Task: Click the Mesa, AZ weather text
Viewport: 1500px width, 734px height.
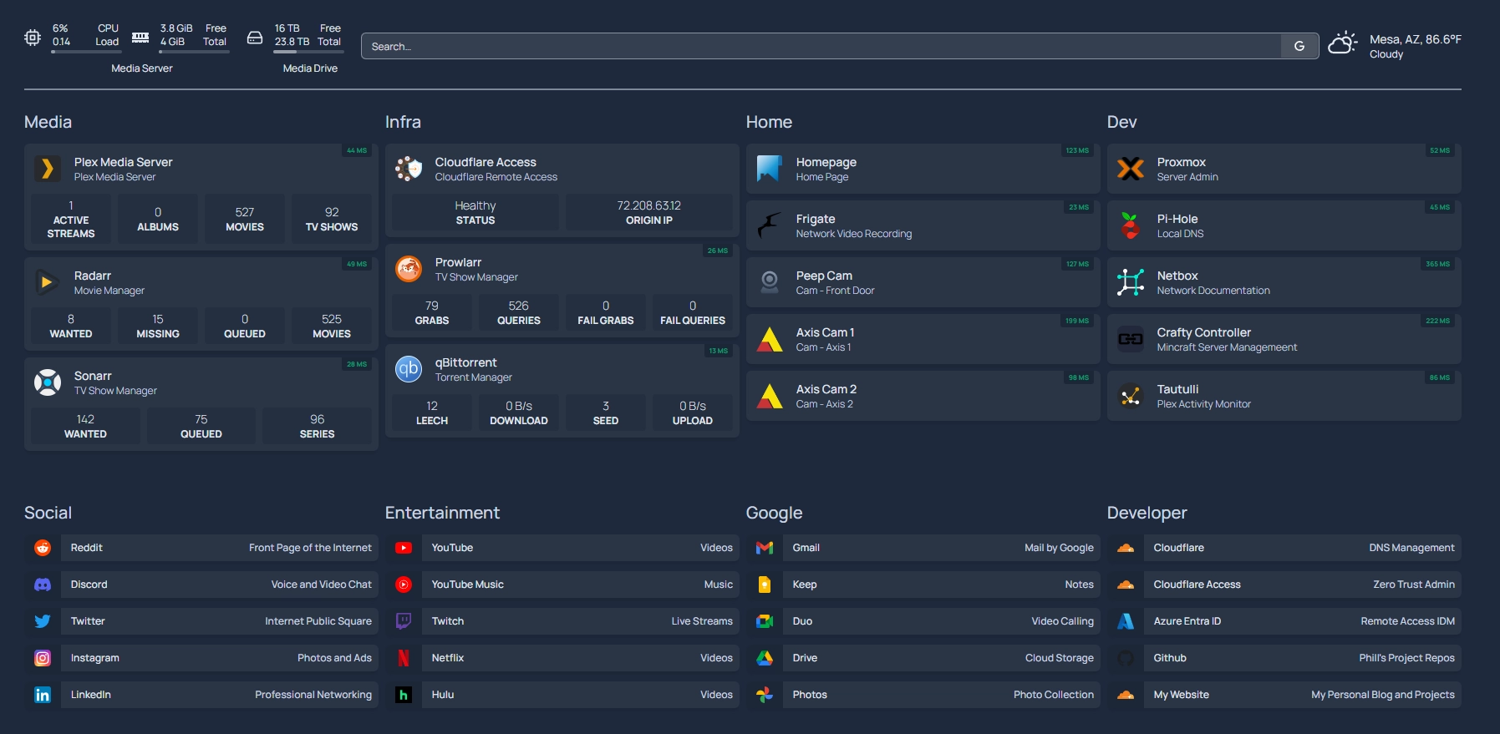Action: click(1416, 39)
